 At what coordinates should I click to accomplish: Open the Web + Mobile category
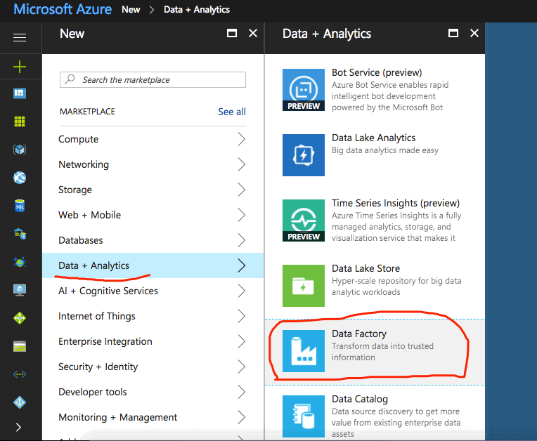click(x=153, y=215)
